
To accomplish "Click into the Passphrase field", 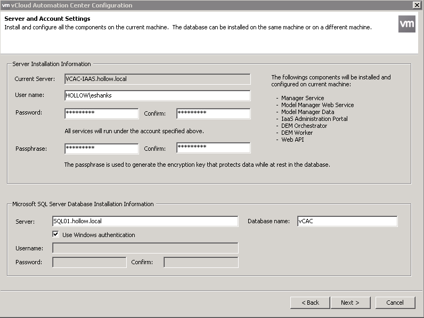I will 101,148.
